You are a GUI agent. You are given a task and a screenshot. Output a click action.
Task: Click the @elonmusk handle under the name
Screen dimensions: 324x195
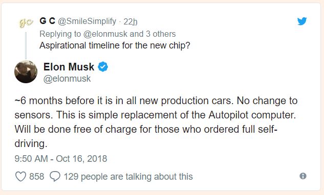coord(67,79)
